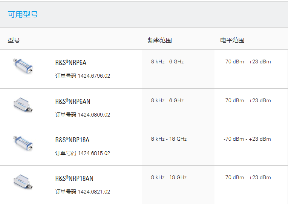
Task: Open the R&S NRP6AN sensor thumbnail
Action: pyautogui.click(x=23, y=105)
